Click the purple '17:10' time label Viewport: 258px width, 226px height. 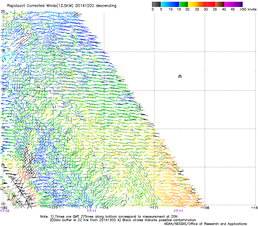(x=5, y=211)
